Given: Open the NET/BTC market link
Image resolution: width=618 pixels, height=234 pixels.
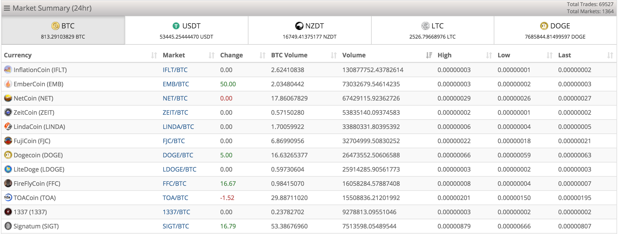Looking at the screenshot, I should click(x=175, y=98).
